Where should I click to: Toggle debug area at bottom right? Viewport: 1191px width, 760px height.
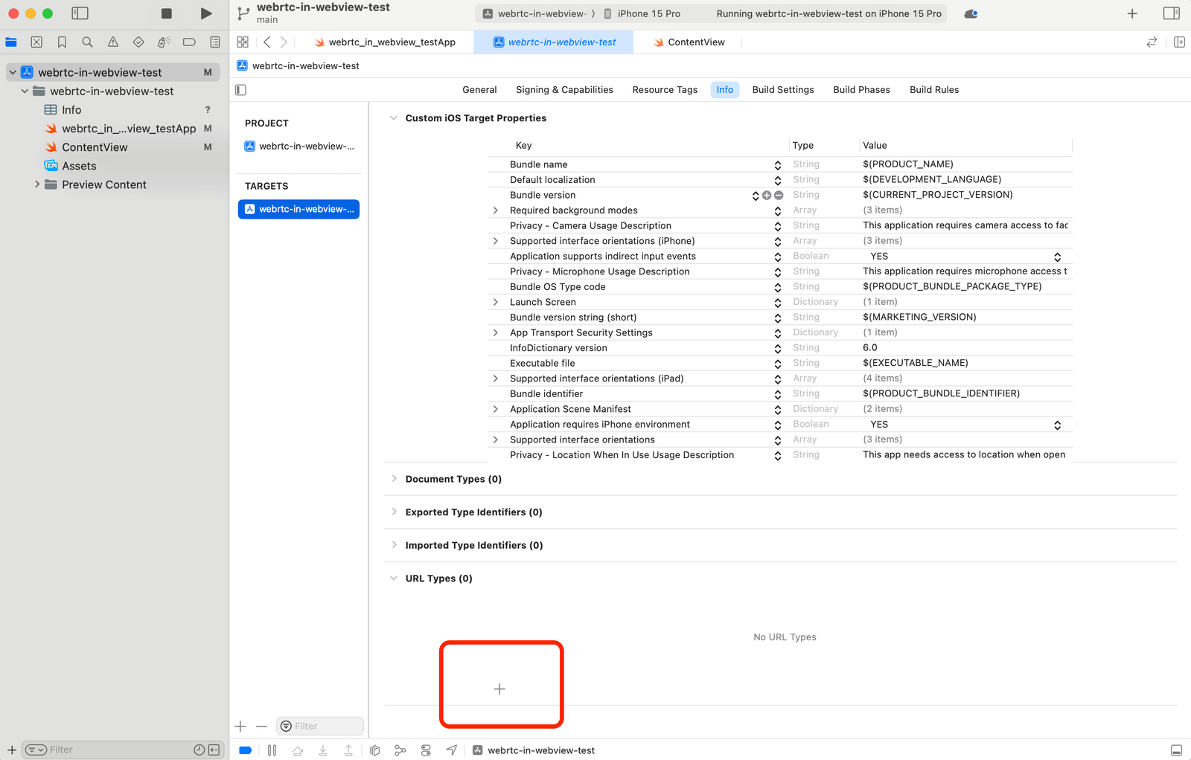pos(1176,750)
